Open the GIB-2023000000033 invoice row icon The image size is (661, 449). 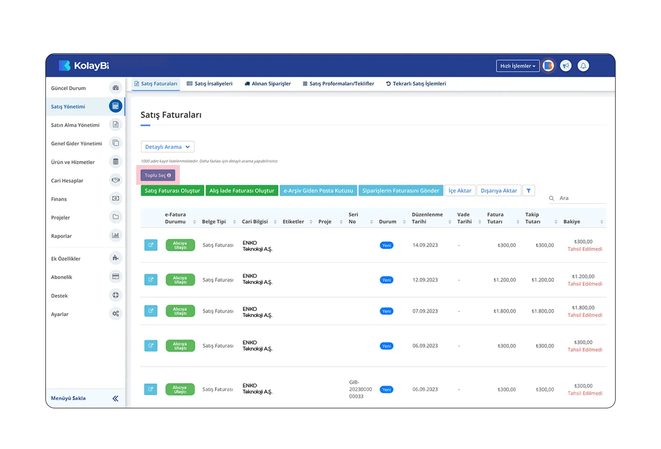tap(151, 389)
